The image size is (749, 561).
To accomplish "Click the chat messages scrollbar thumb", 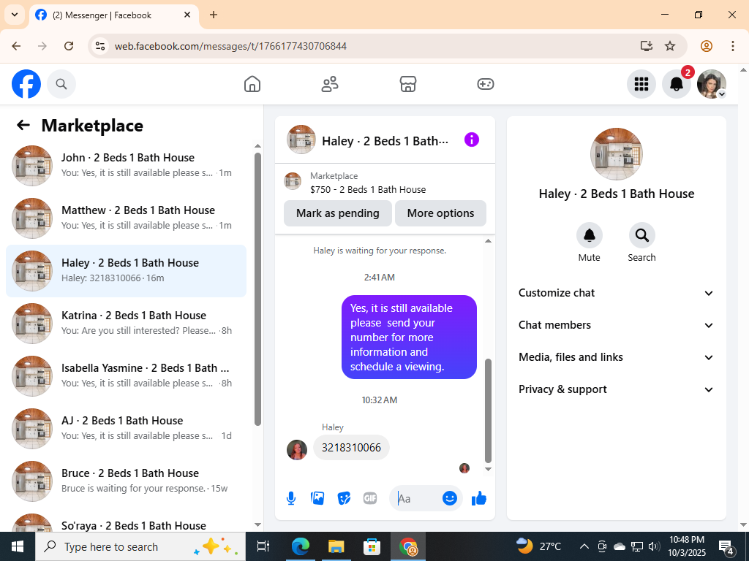I will coord(488,411).
